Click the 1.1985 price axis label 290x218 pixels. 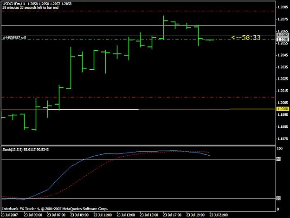click(x=283, y=127)
